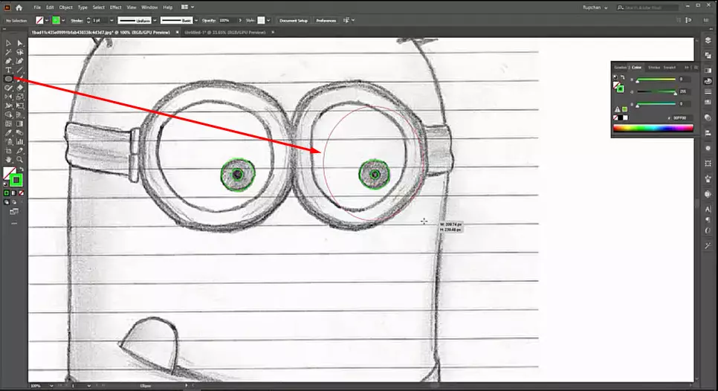Activate the toolbox stroke swatch (green)
The image size is (718, 391).
point(16,180)
